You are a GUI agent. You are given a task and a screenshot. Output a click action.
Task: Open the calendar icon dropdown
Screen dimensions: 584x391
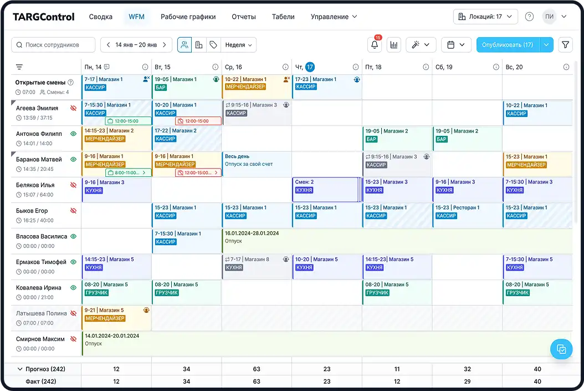tap(456, 45)
